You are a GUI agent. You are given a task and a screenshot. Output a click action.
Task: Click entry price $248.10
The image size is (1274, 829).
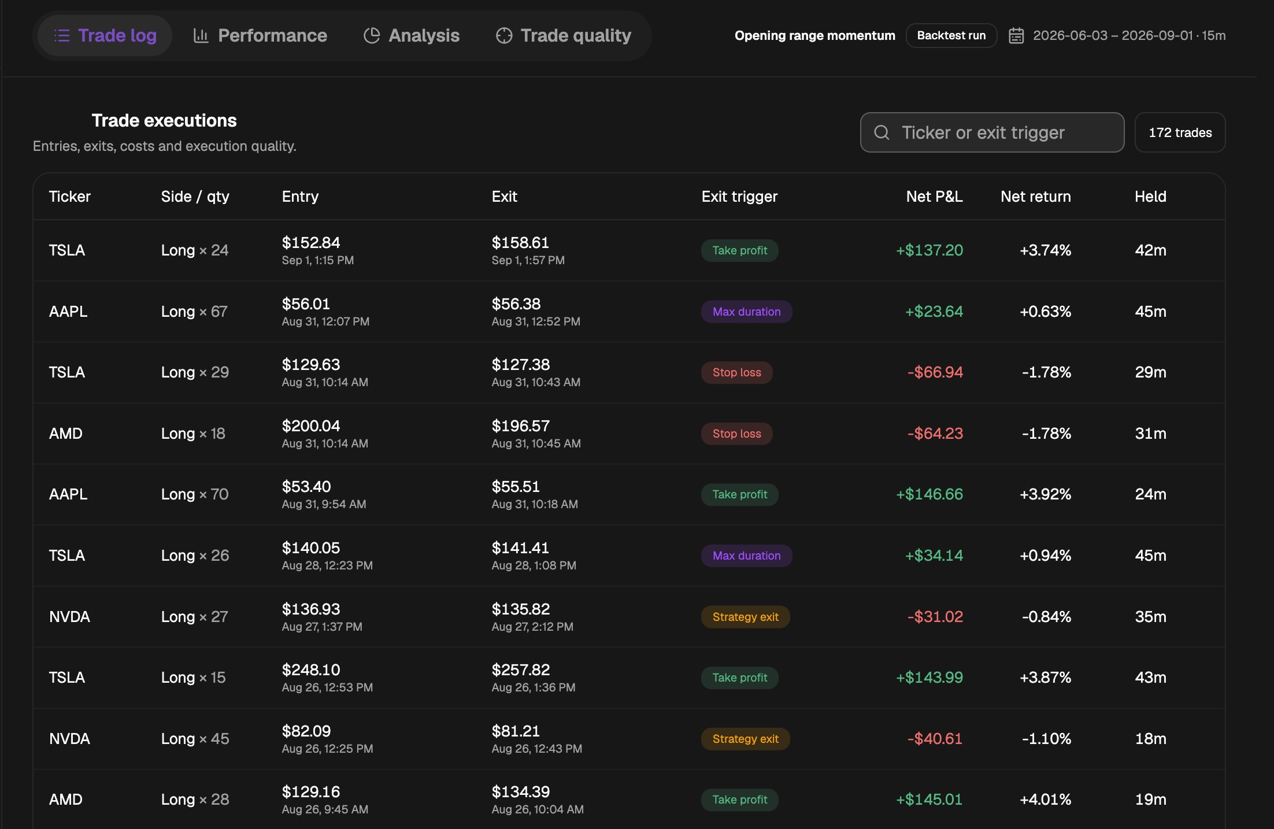311,670
